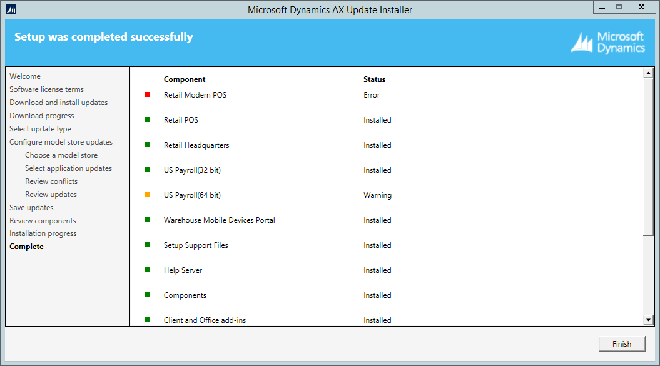Click the green status square beside US Payroll(32 bit)
The height and width of the screenshot is (366, 660).
[147, 170]
